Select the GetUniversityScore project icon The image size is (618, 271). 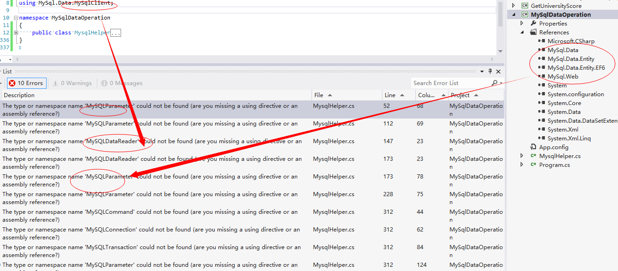(x=525, y=6)
